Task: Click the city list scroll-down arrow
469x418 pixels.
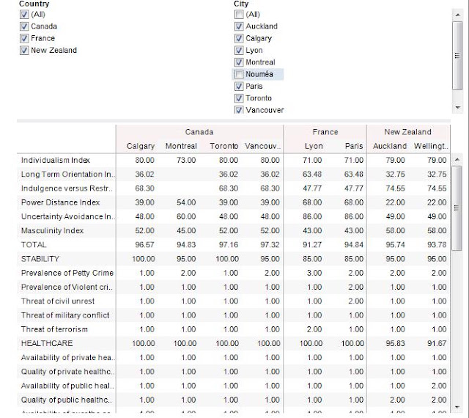Action: point(457,107)
